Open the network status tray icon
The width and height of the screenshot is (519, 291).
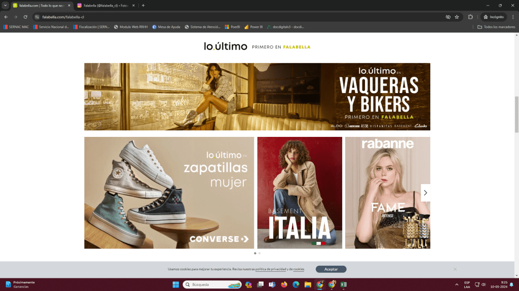click(477, 284)
